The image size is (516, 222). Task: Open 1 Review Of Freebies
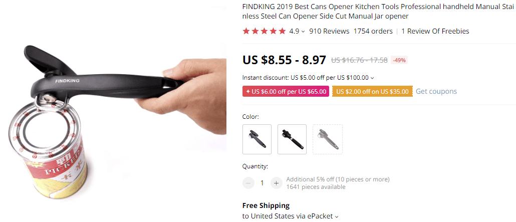coord(438,31)
